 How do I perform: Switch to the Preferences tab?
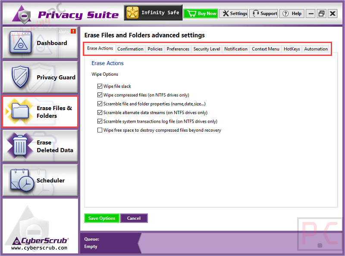(178, 49)
